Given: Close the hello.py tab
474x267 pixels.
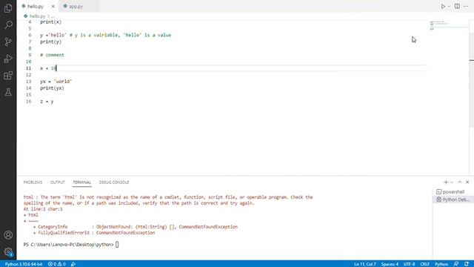Looking at the screenshot, I should 53,7.
